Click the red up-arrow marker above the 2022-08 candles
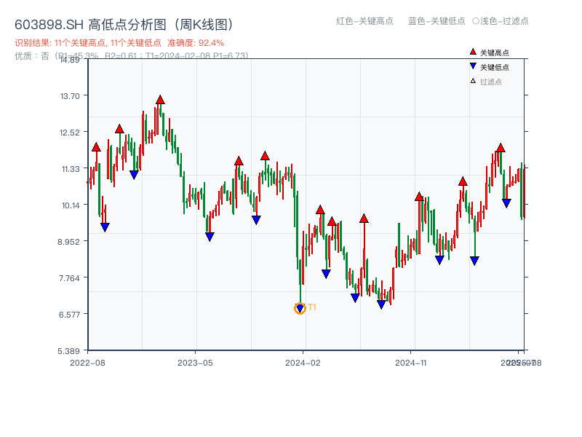582x437 pixels. (95, 146)
